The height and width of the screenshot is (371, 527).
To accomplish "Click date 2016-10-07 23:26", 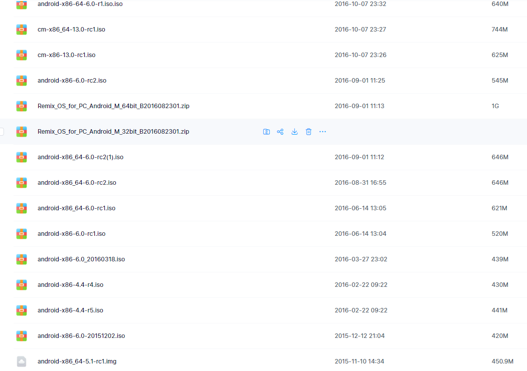I will (361, 55).
